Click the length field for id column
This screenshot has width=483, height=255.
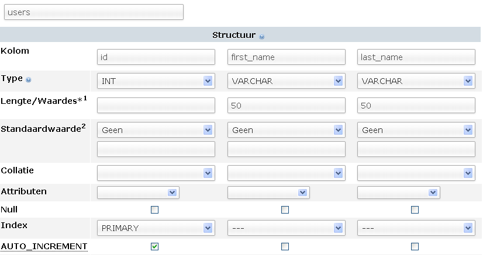click(x=156, y=106)
